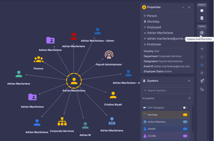The image size is (214, 141).
Task: Click the Cristina Wyatt person node
Action: tap(113, 95)
